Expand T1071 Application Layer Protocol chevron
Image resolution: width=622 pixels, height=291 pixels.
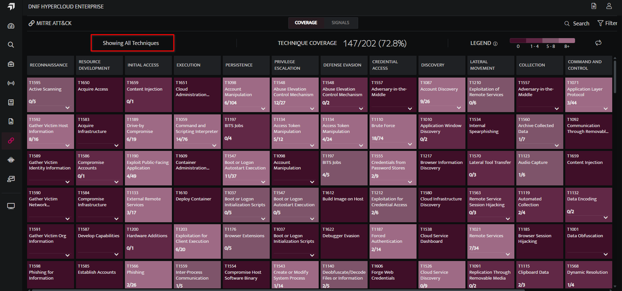coord(606,109)
